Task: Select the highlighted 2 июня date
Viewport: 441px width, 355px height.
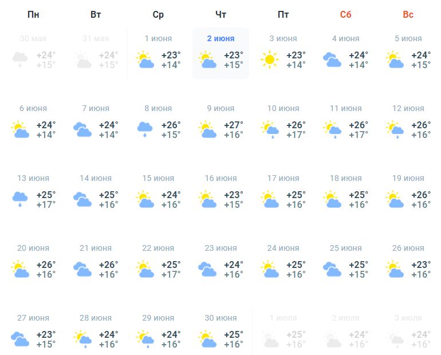Action: point(220,38)
